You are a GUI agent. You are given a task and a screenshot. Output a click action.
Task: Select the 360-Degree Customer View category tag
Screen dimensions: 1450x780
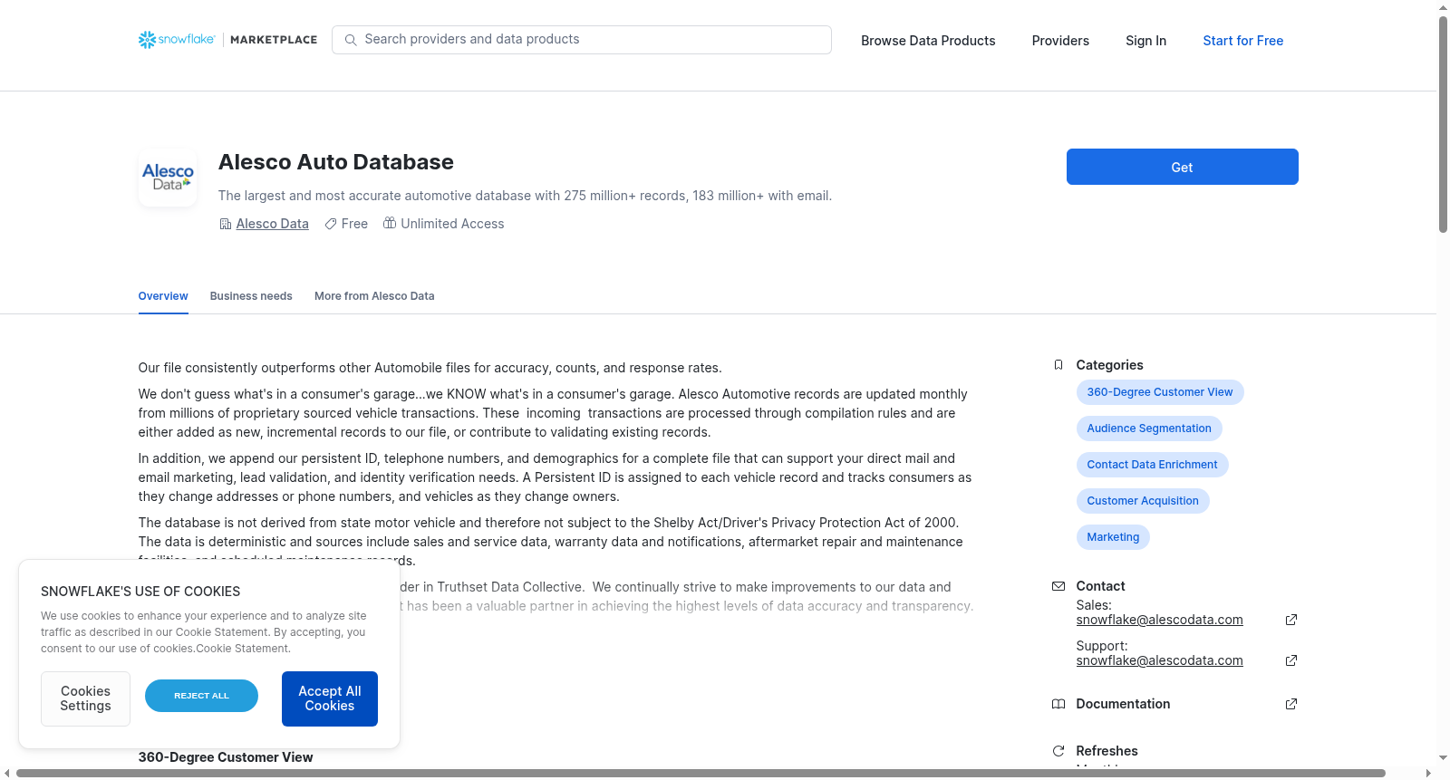(1160, 392)
